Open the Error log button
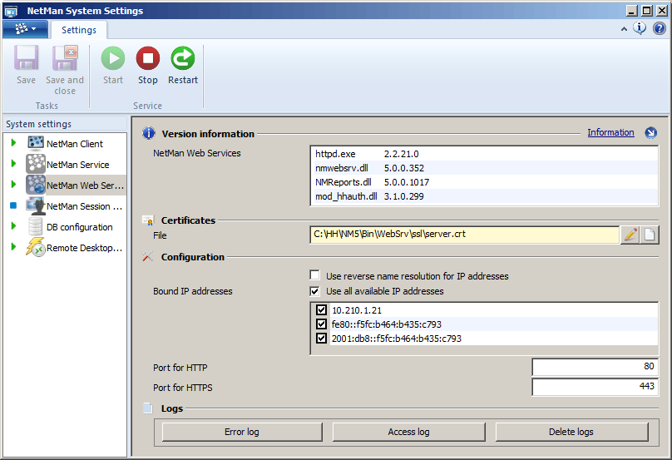The height and width of the screenshot is (460, 672). coord(241,432)
